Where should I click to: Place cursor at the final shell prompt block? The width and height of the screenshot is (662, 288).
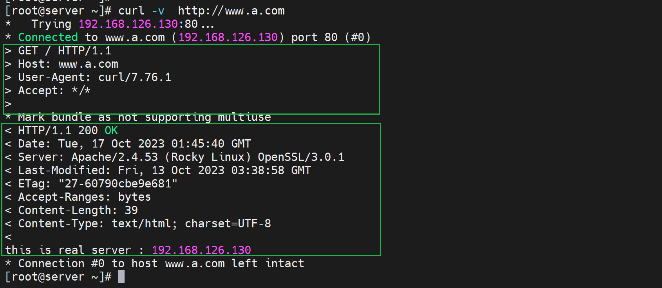[x=121, y=277]
